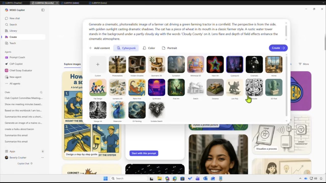
Task: Select the Manga Ink style
Action: coord(98,110)
